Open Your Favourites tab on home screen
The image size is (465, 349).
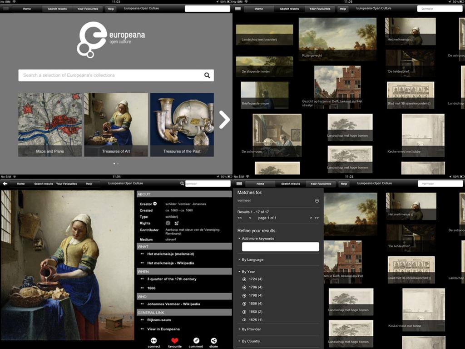(x=88, y=9)
